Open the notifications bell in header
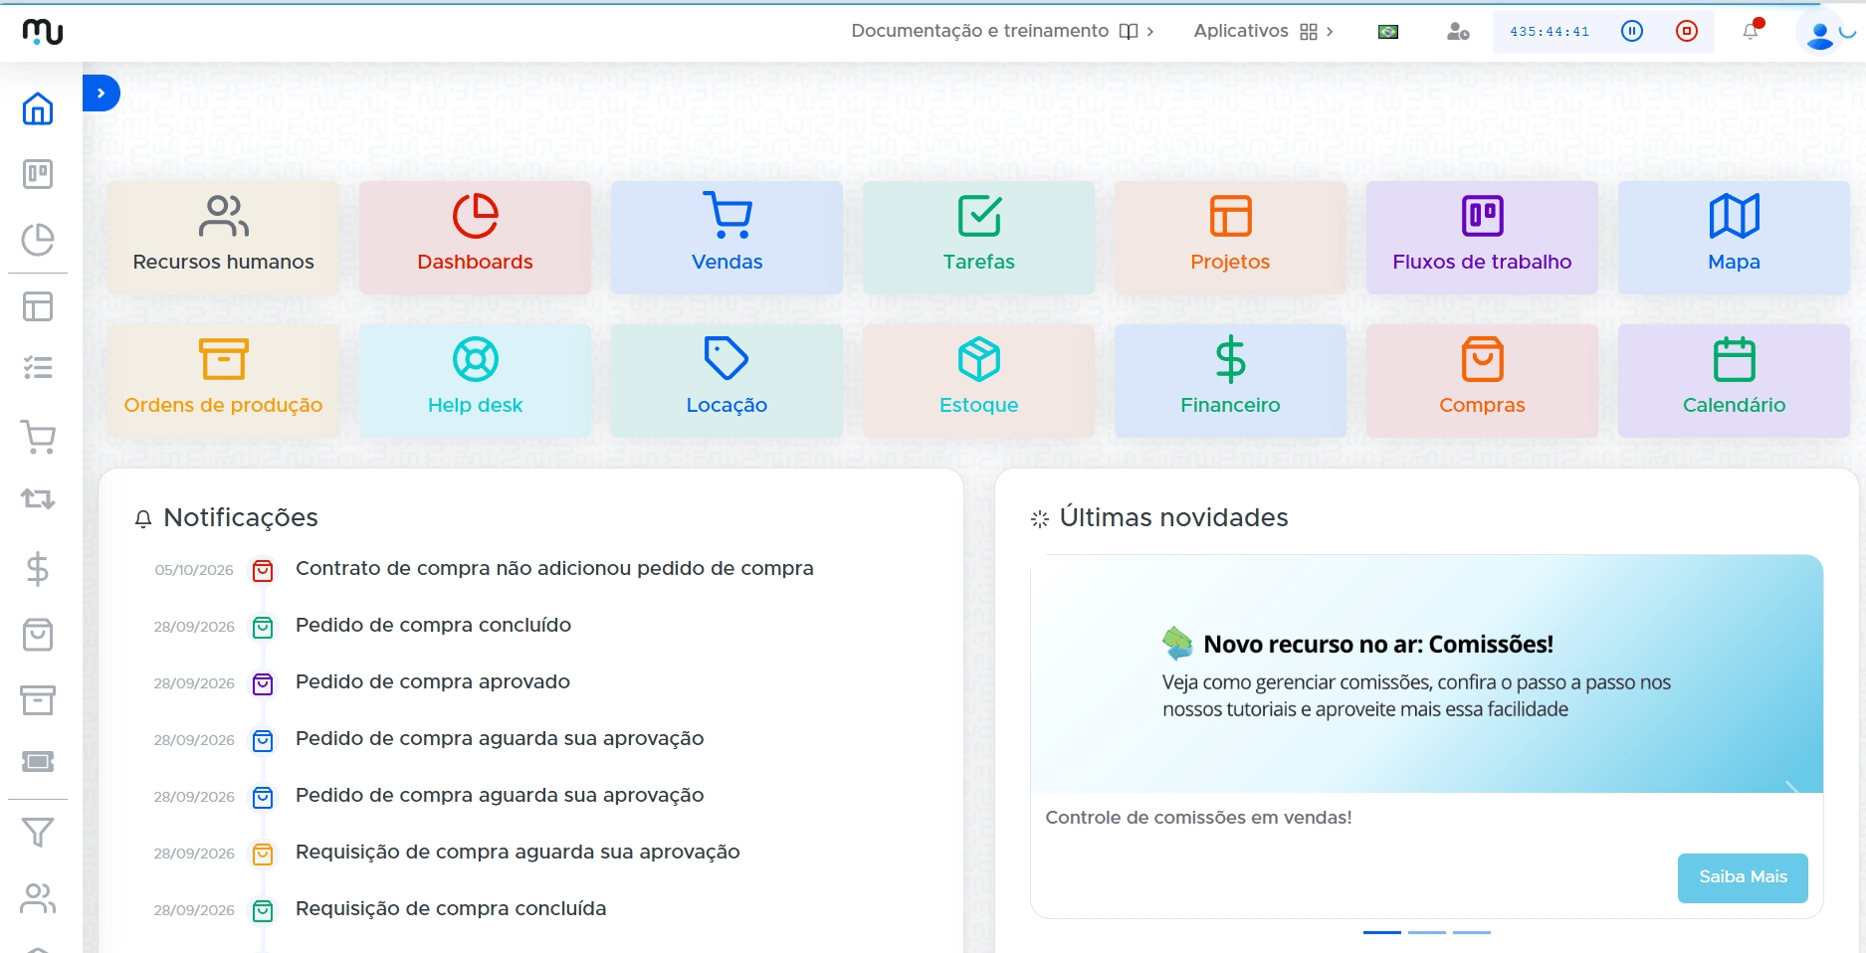This screenshot has width=1866, height=953. click(x=1751, y=31)
